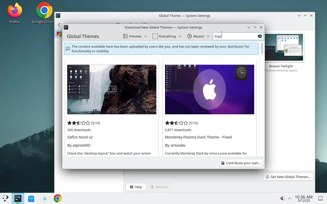Select the System Settings taskbar icon
This screenshot has width=327, height=204.
click(18, 198)
